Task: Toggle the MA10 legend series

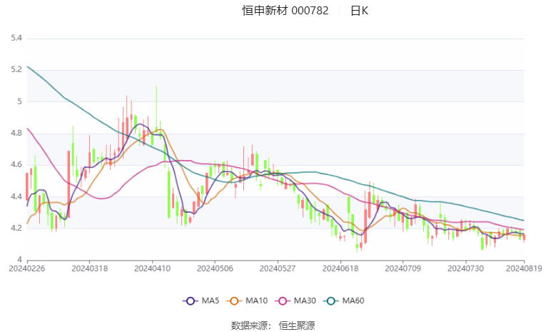Action: (247, 301)
